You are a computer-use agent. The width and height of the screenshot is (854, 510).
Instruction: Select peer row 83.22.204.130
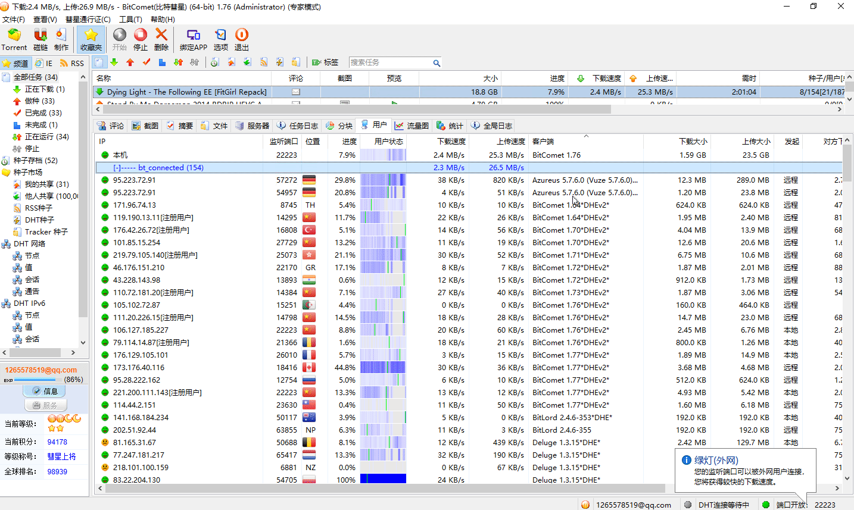tap(469, 480)
